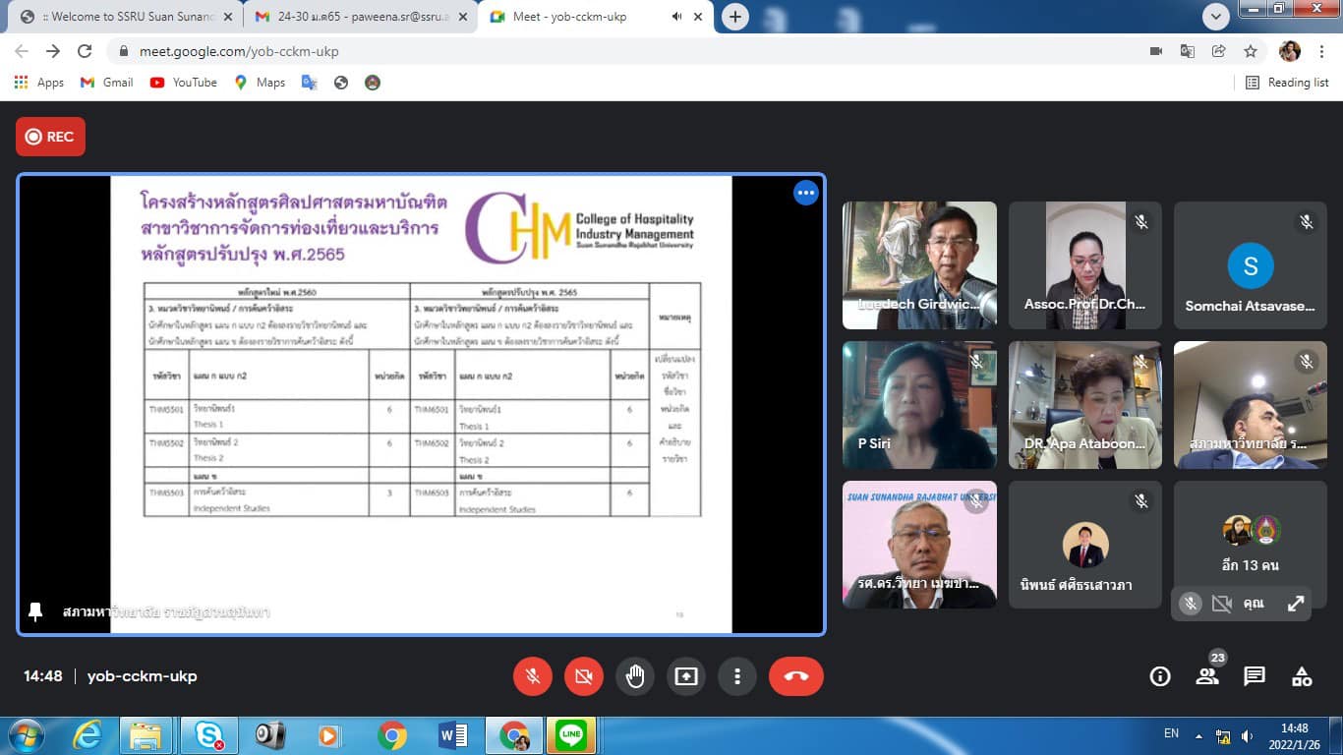Viewport: 1343px width, 755px height.
Task: Raise hand in the meeting
Action: [x=635, y=676]
